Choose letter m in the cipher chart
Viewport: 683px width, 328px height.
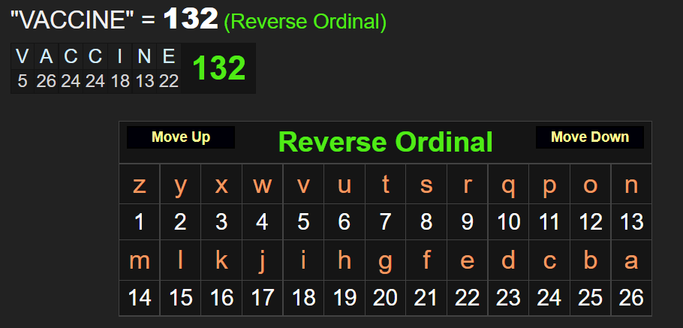pos(140,260)
